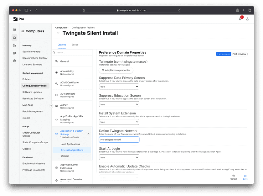263x196 pixels.
Task: Switch to Plist preview mode
Action: pos(239,54)
